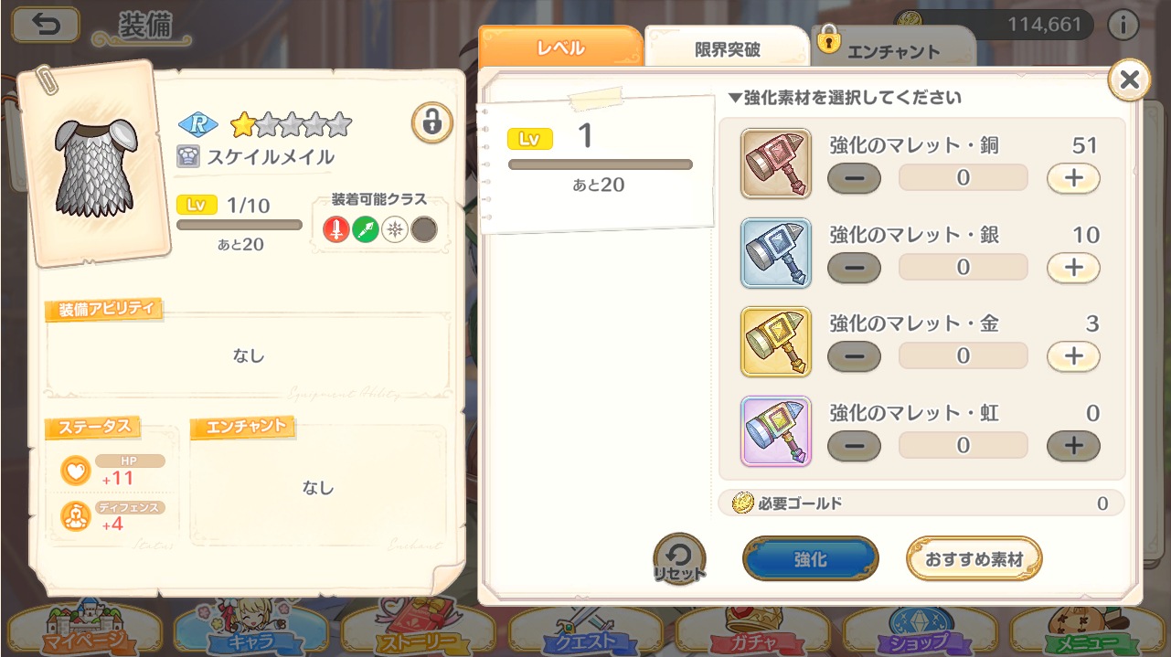Click the 強化 enhance button
Screen dimensions: 1171x657
(811, 559)
